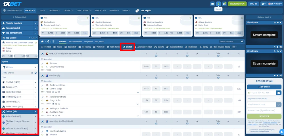284x136 pixels.
Task: Open the Terms and Conditions link
Action: pyautogui.click(x=270, y=123)
